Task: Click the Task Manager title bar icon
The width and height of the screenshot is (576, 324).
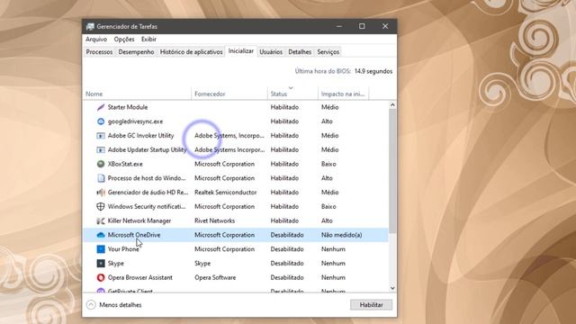Action: (90, 26)
